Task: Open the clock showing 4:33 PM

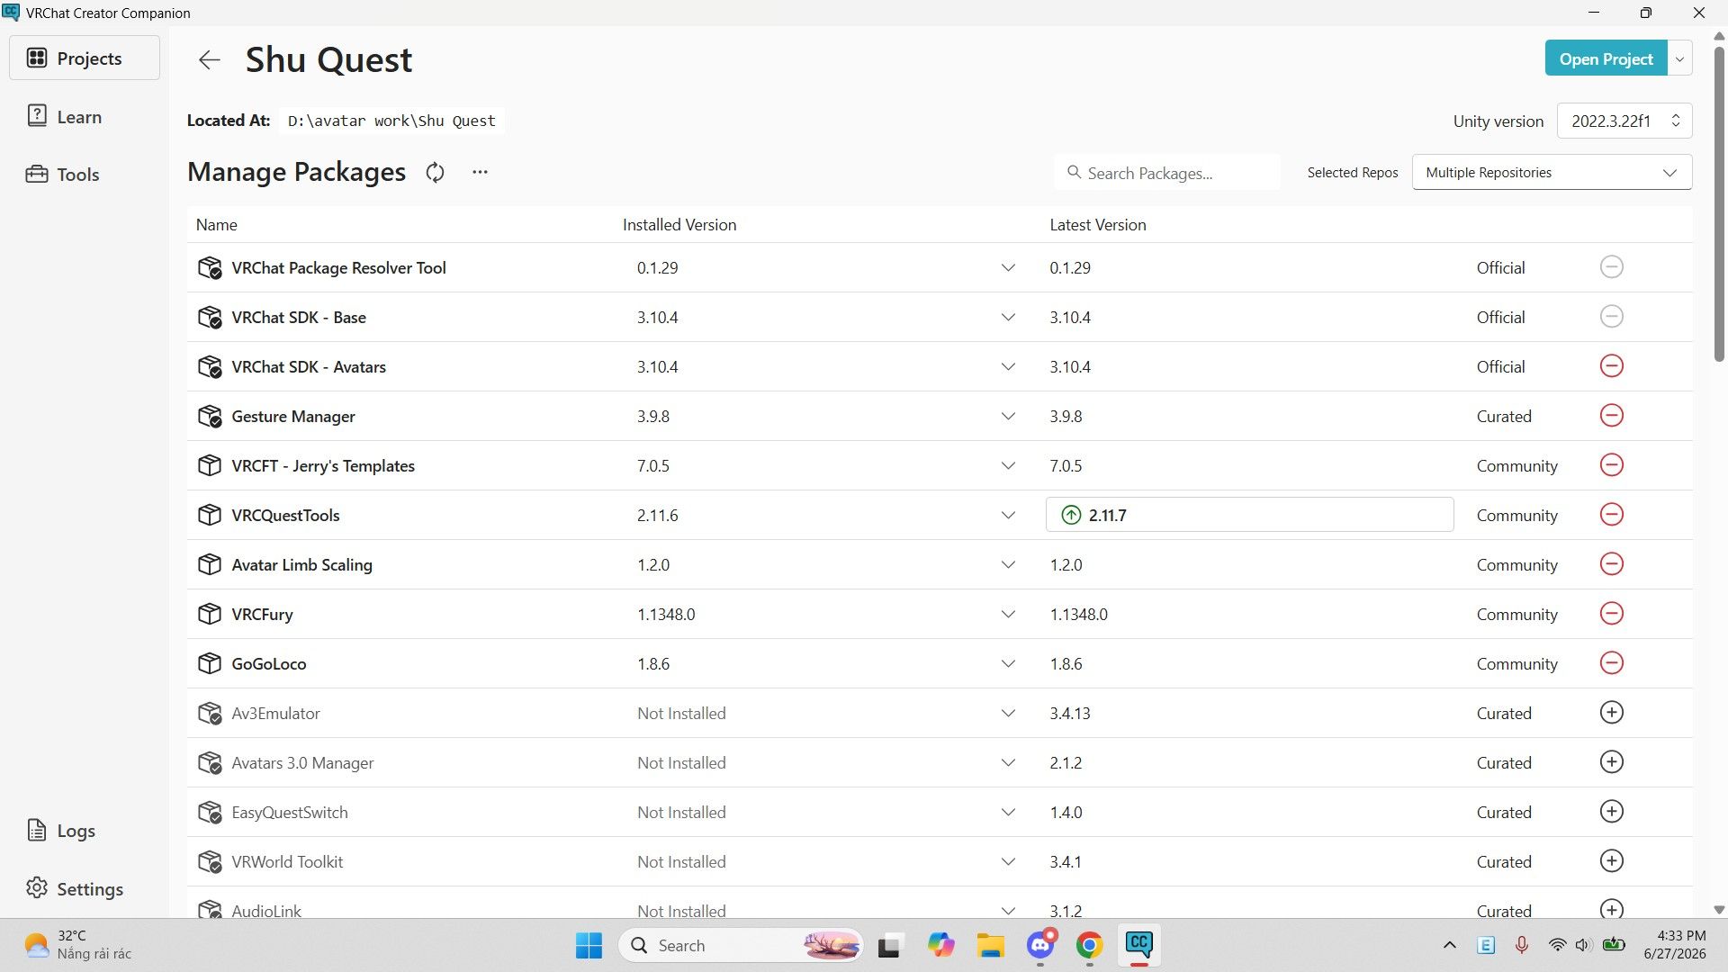Action: (x=1674, y=945)
